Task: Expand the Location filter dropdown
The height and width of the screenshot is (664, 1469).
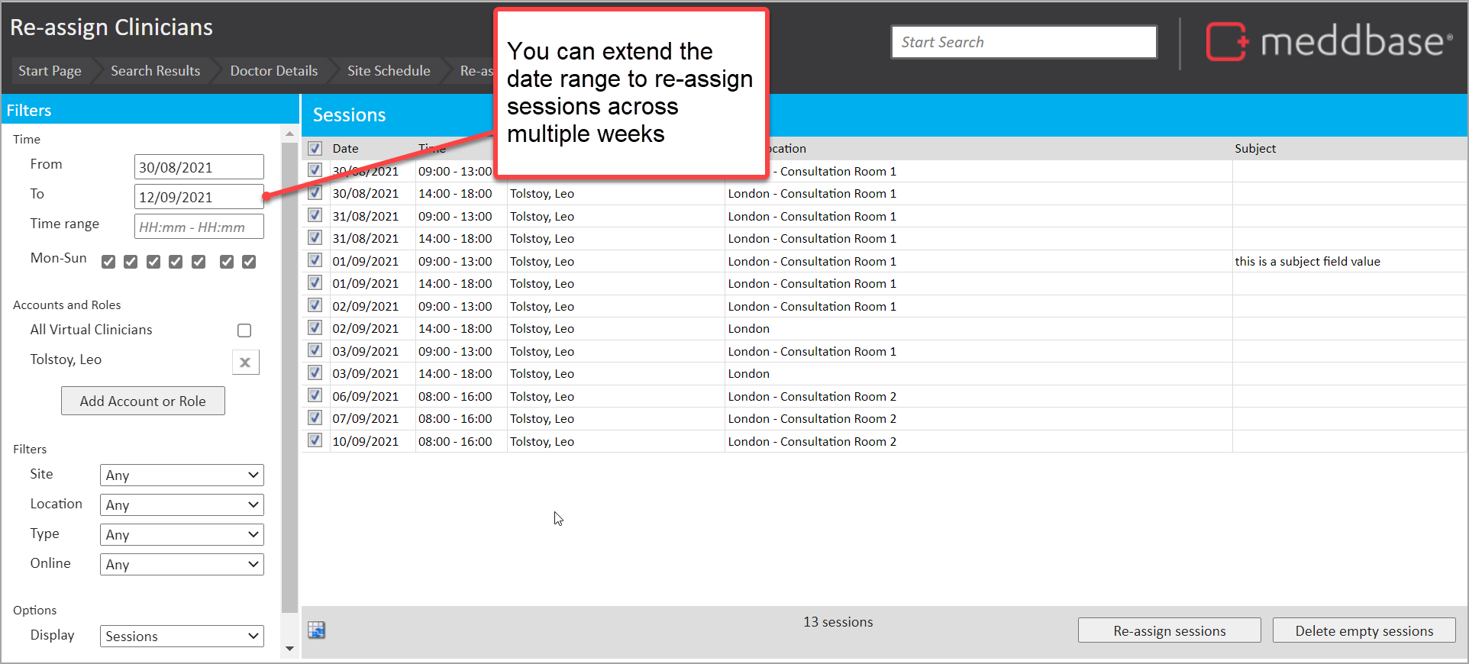Action: pos(182,504)
